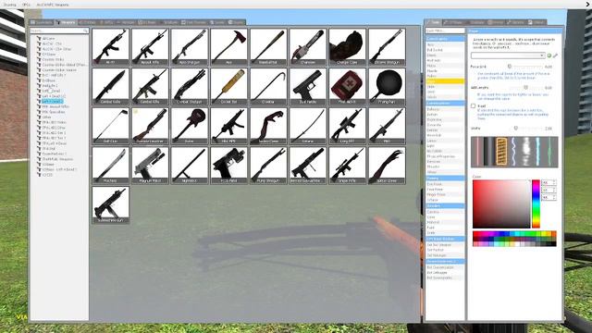Click the Charger Claw tile
The image size is (592, 333).
[x=348, y=46]
